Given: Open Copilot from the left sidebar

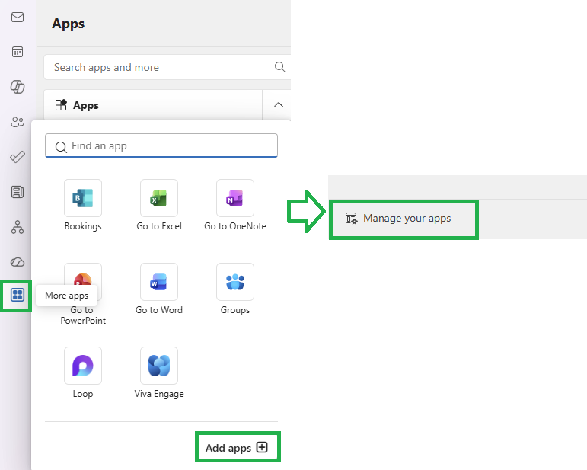Looking at the screenshot, I should (x=18, y=87).
